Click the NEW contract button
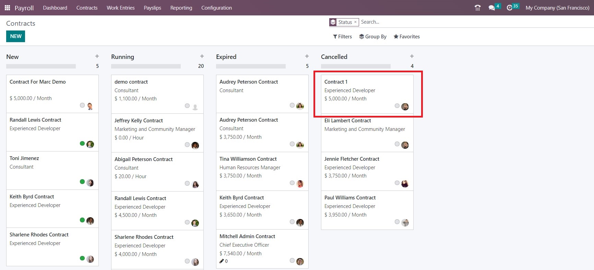Screen dimensions: 594x270 click(15, 36)
